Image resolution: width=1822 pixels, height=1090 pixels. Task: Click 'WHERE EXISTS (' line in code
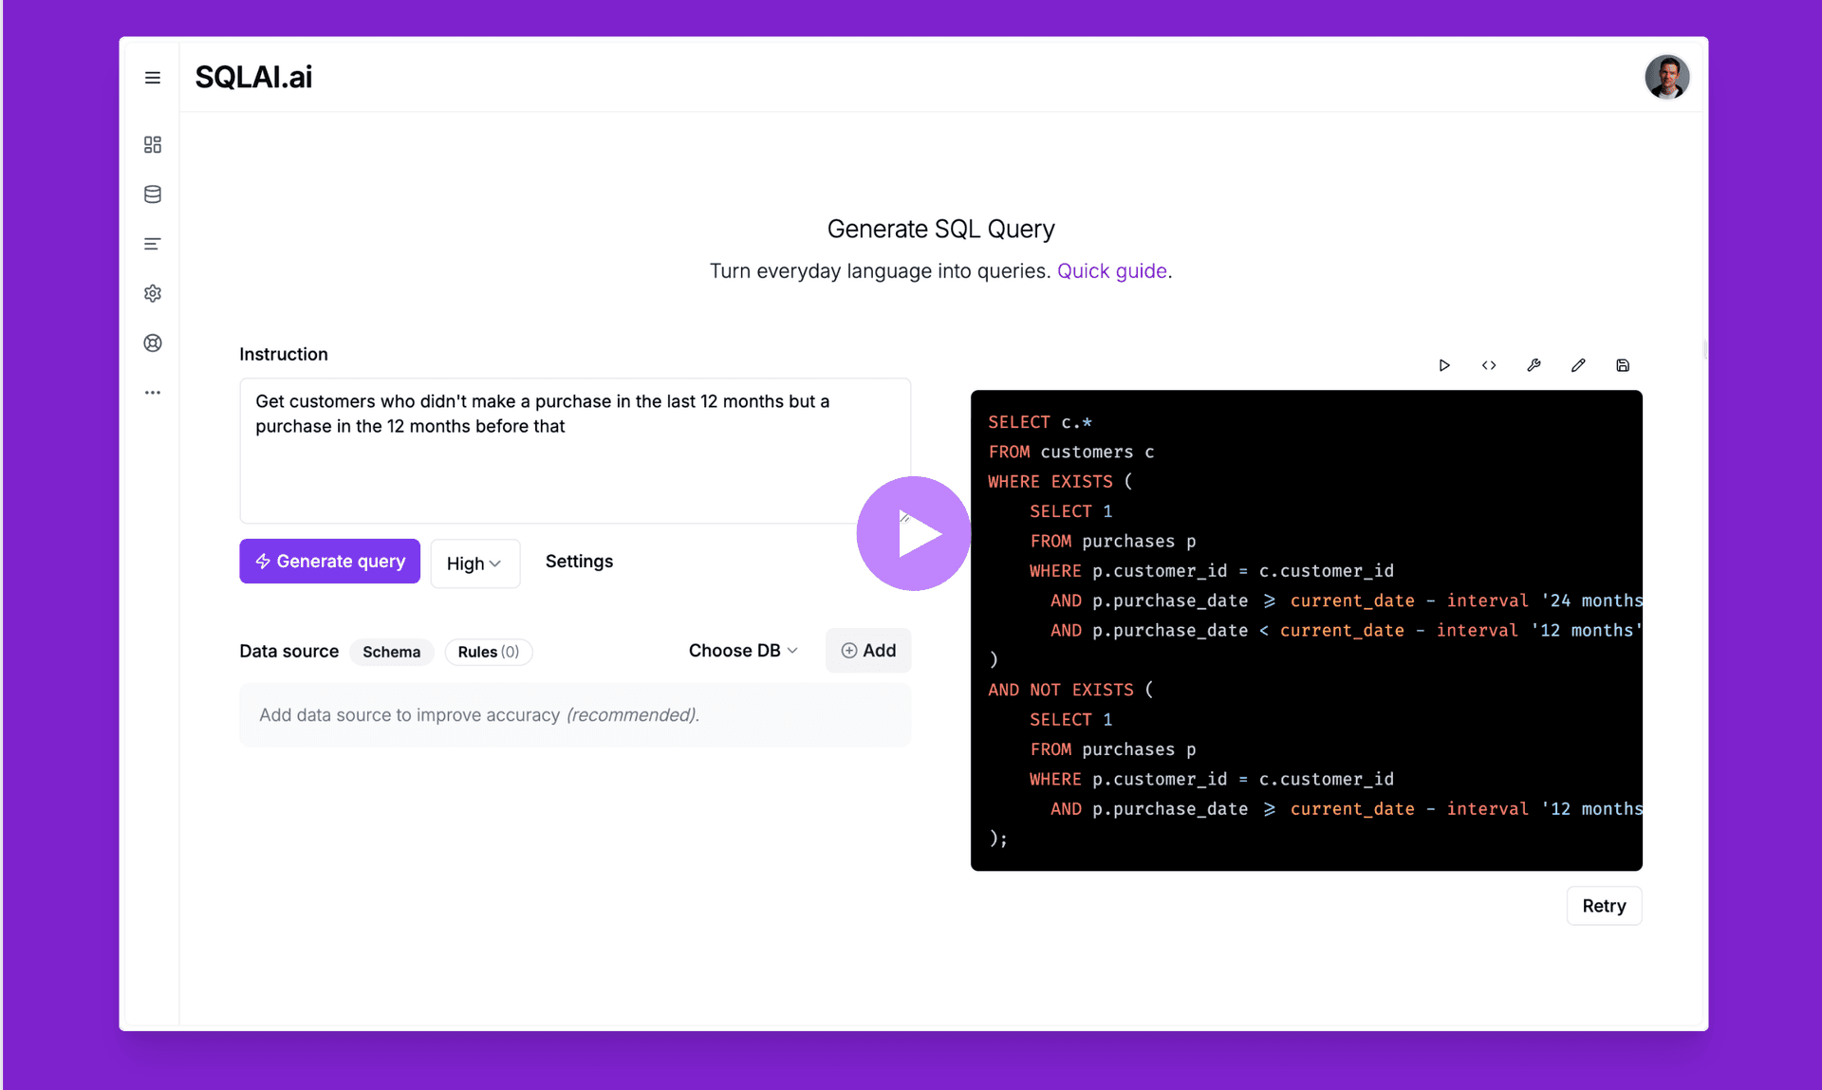point(1060,482)
